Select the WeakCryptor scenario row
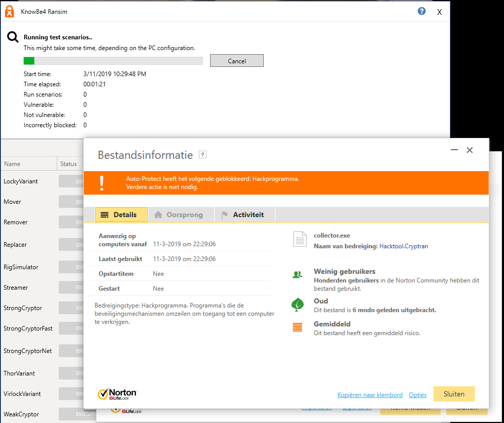Viewport: 504px width, 423px height. click(48, 414)
